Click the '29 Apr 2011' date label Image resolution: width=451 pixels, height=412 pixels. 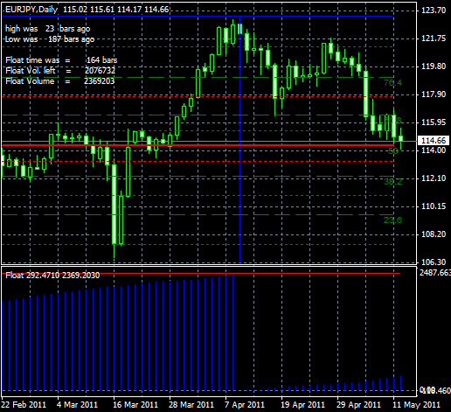(358, 405)
